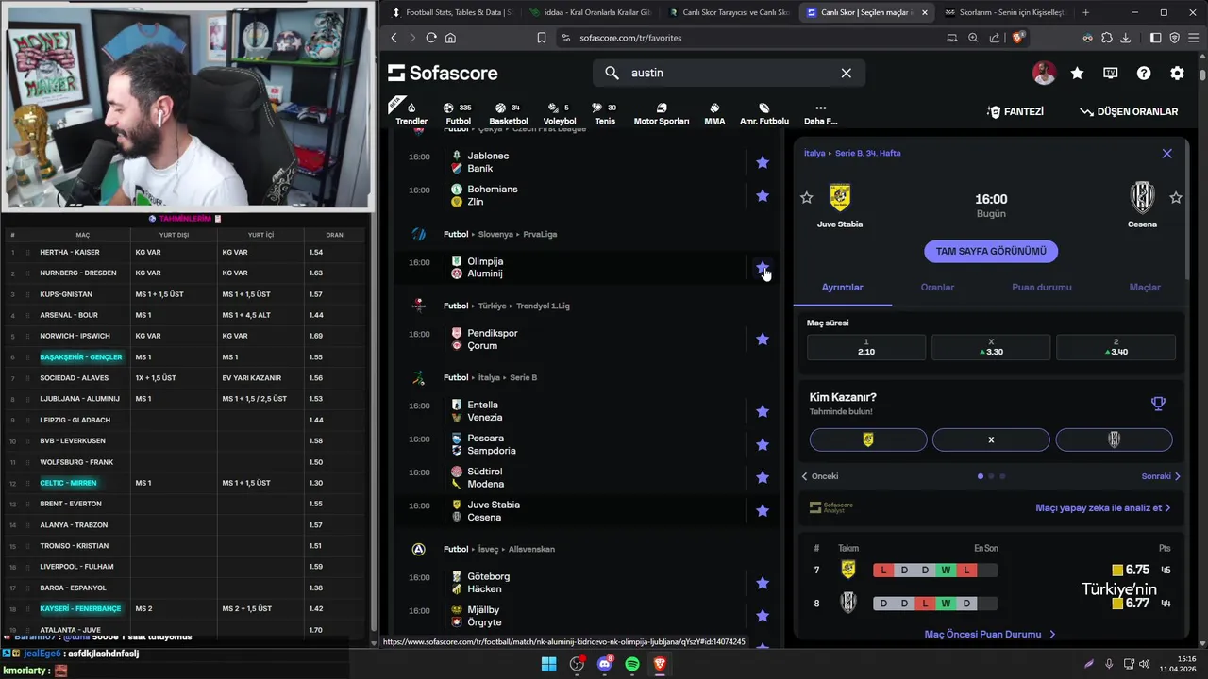Vote X draw in Kim Kazanır
Image resolution: width=1208 pixels, height=679 pixels.
click(x=991, y=439)
